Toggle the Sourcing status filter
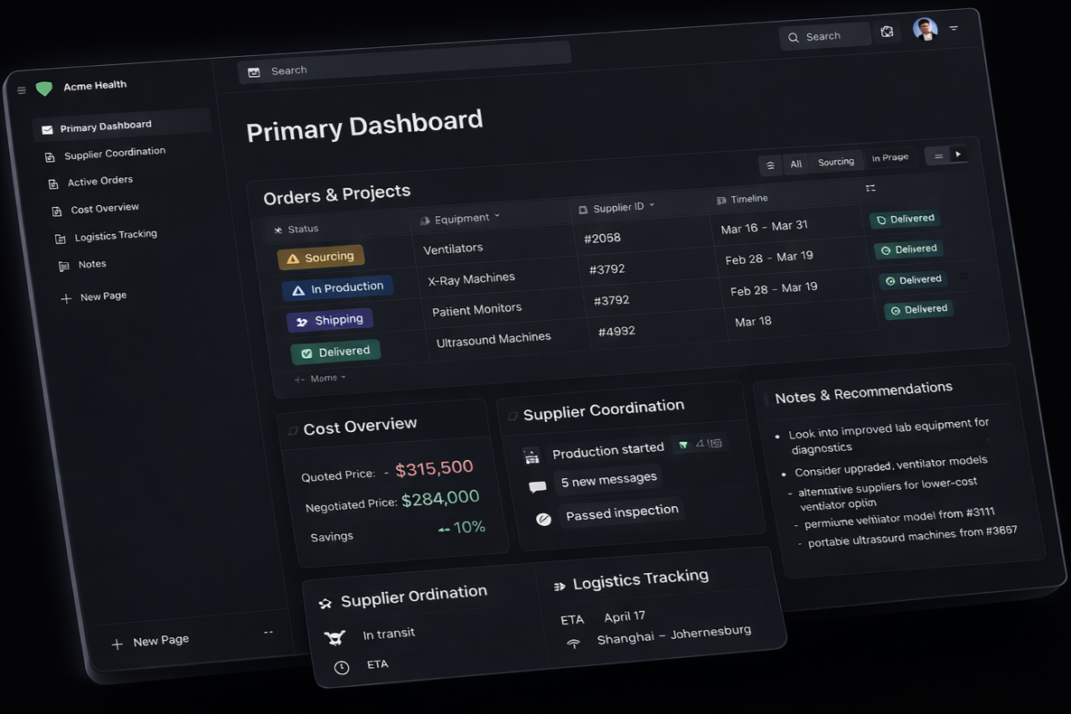 (320, 258)
